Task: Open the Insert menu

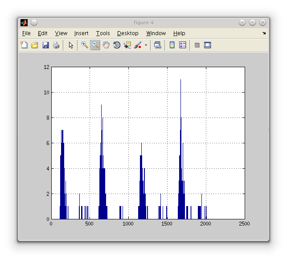Action: pos(81,33)
